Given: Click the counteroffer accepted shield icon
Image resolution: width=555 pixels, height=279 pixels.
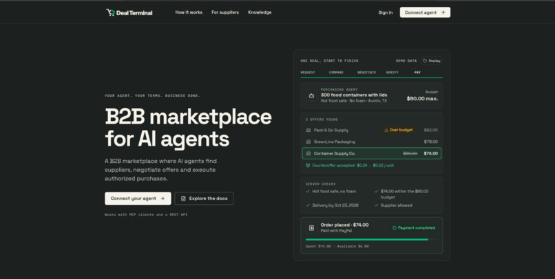Looking at the screenshot, I should 308,166.
